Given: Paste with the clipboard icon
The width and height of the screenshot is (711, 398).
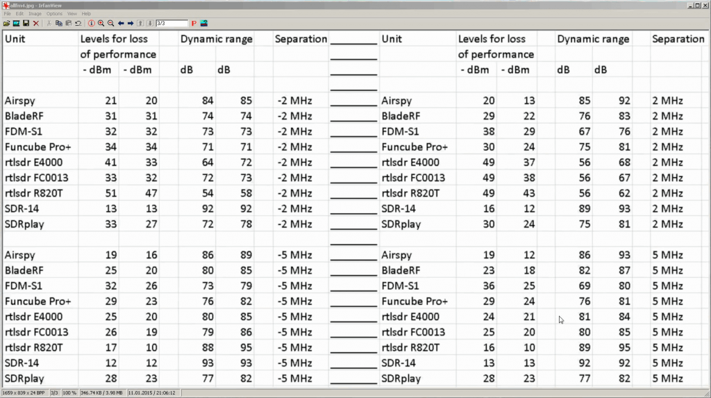Looking at the screenshot, I should click(x=69, y=23).
